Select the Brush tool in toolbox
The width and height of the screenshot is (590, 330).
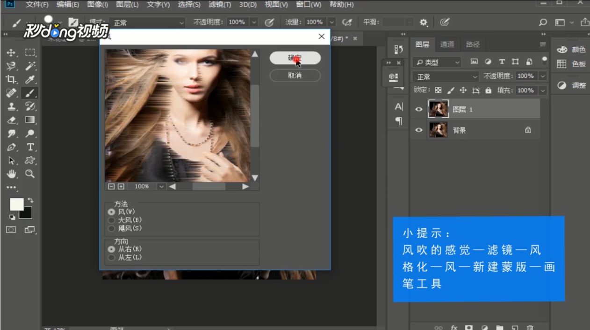point(30,93)
